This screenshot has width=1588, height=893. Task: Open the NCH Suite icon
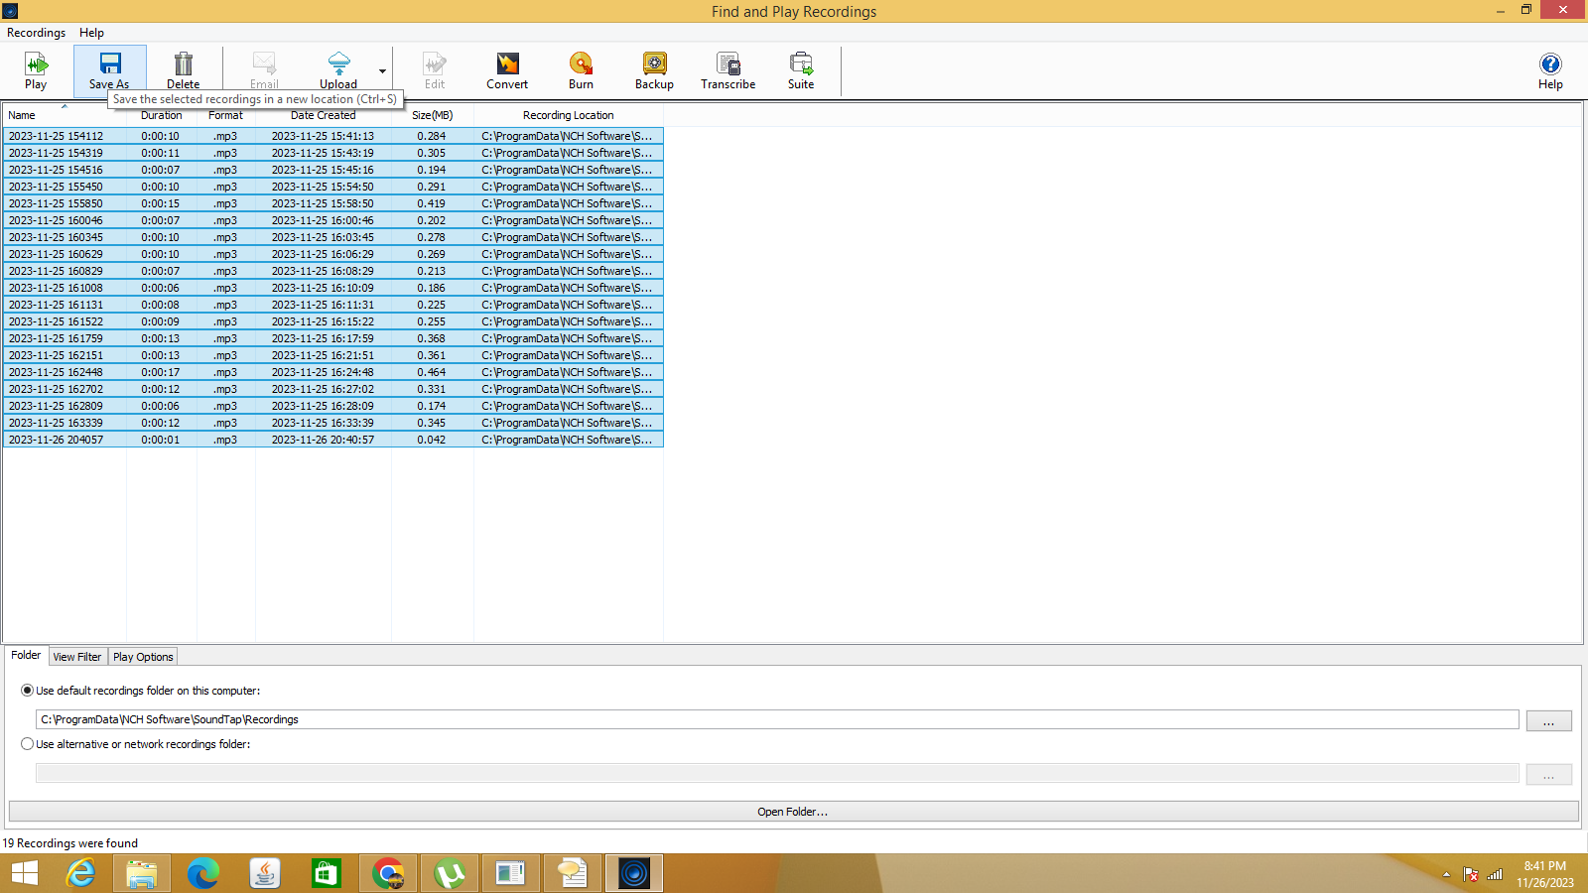pos(800,70)
